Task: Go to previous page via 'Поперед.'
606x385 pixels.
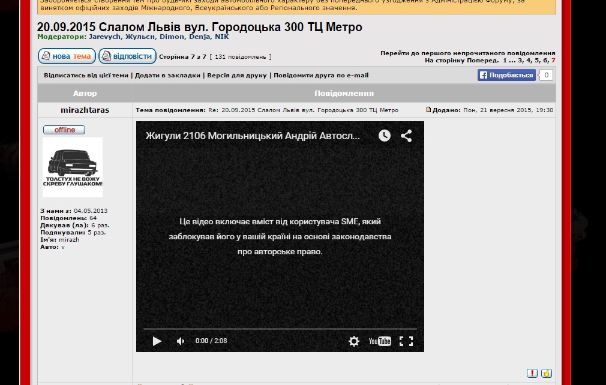Action: pos(483,60)
